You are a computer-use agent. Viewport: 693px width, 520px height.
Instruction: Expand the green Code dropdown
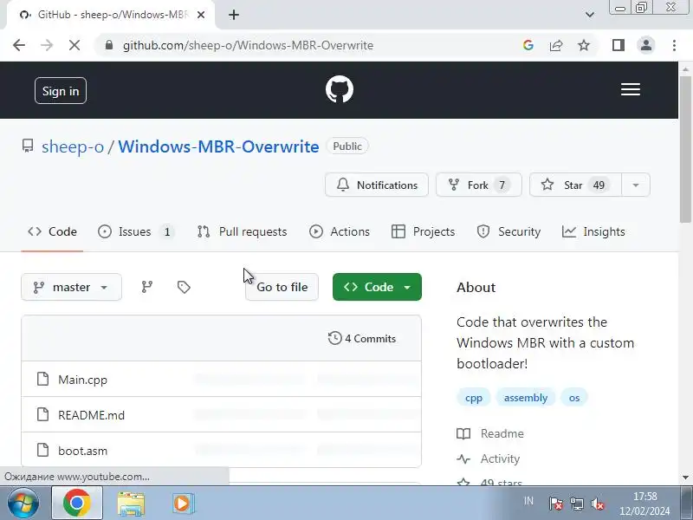click(377, 287)
